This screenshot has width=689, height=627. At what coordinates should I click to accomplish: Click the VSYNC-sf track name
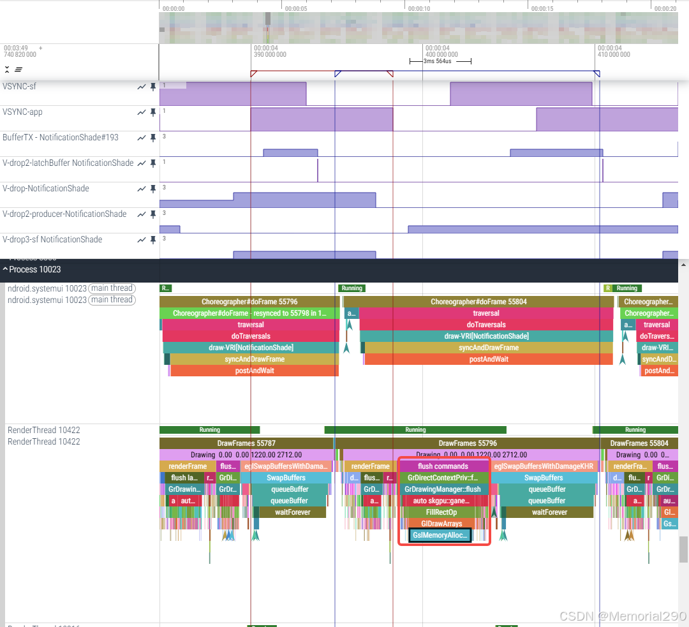pyautogui.click(x=19, y=87)
